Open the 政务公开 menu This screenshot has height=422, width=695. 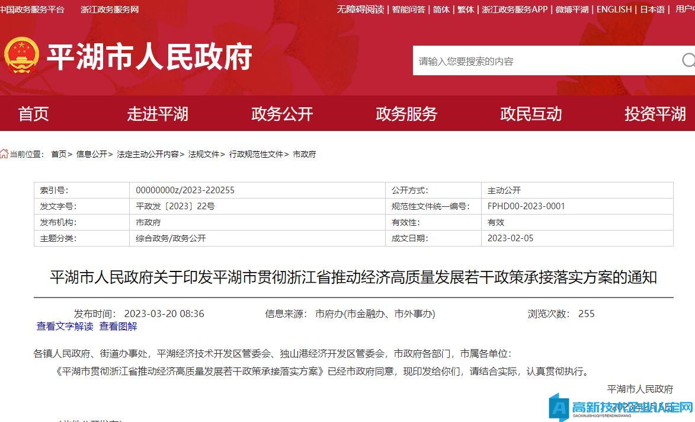pyautogui.click(x=282, y=114)
